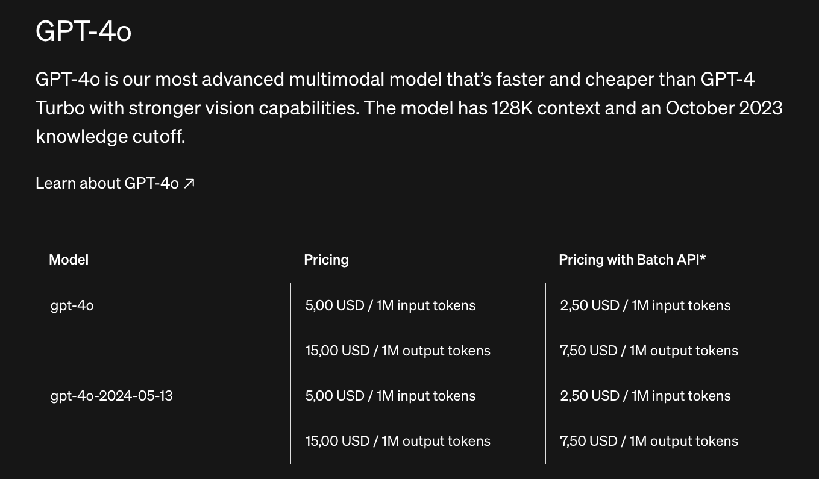This screenshot has height=479, width=819.
Task: Open the Learn about GPT-4o link
Action: pos(107,183)
